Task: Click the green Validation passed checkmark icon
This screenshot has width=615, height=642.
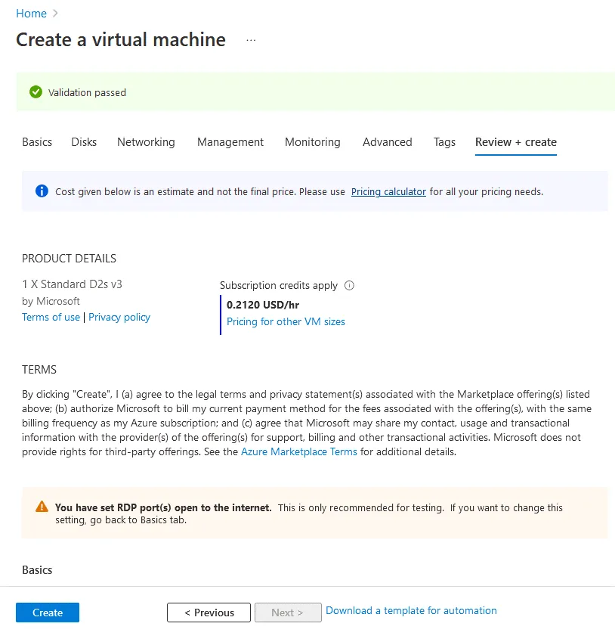Action: coord(36,92)
